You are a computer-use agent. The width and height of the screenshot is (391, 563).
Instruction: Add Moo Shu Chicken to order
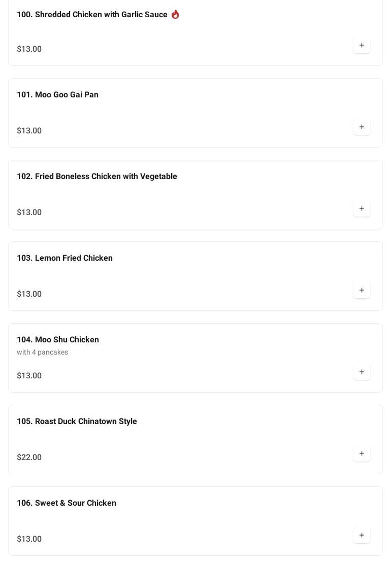[x=362, y=372]
